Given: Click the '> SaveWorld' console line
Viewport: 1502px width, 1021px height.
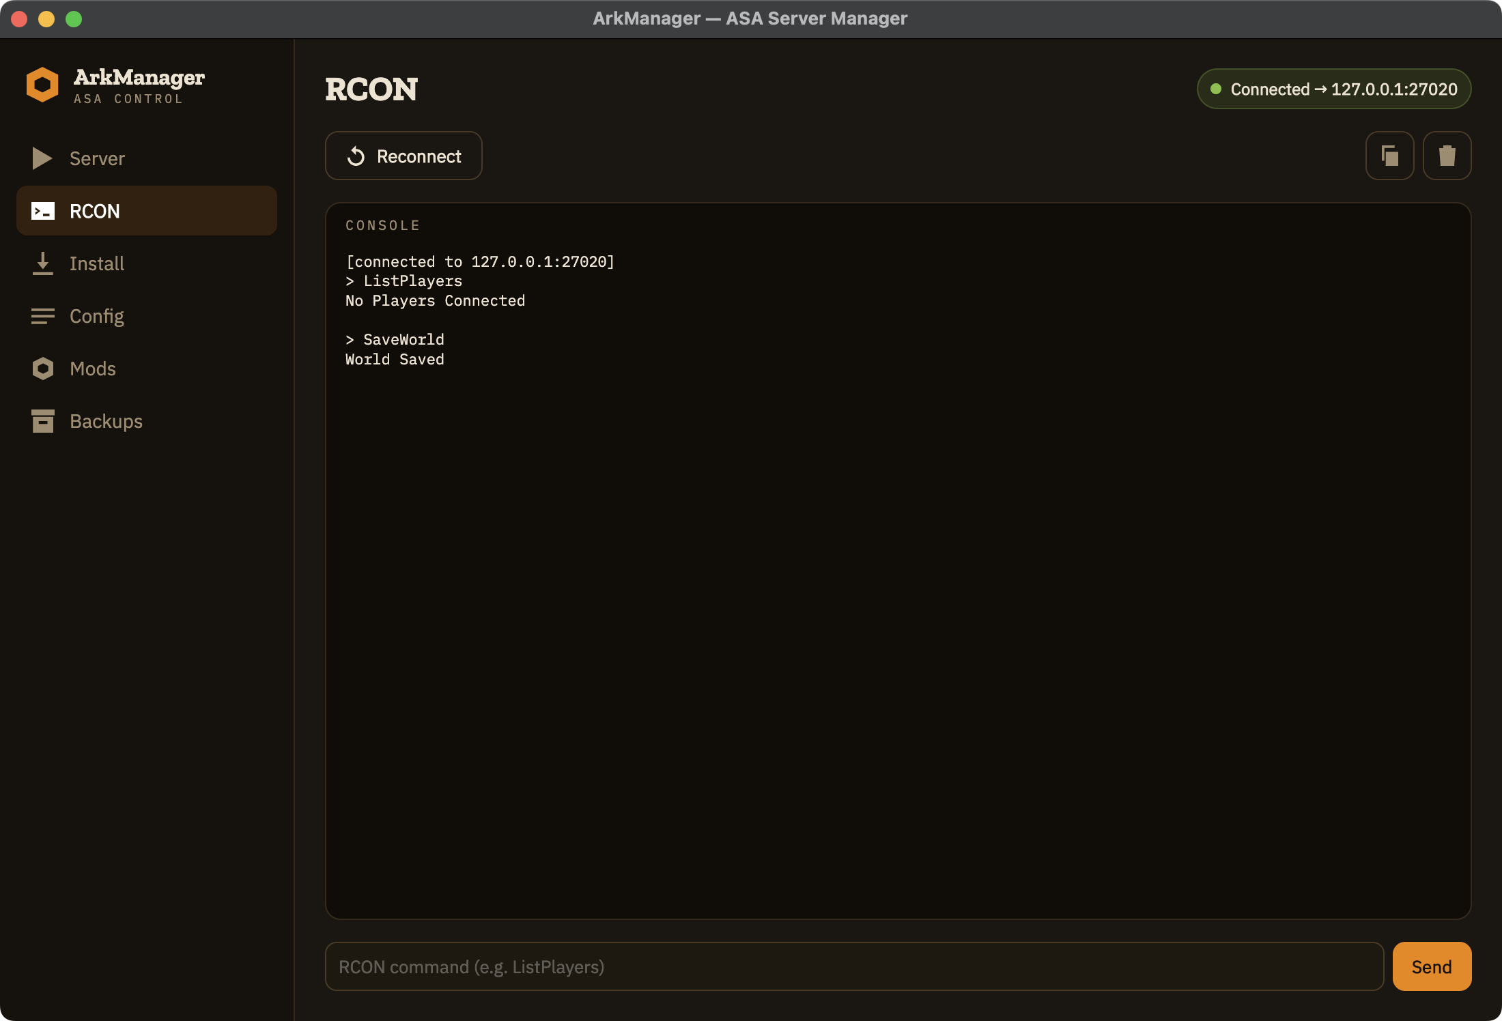Looking at the screenshot, I should click(395, 340).
